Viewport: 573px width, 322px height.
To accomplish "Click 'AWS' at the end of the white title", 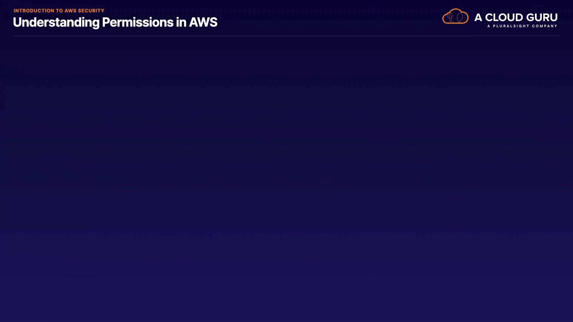I will tap(203, 22).
